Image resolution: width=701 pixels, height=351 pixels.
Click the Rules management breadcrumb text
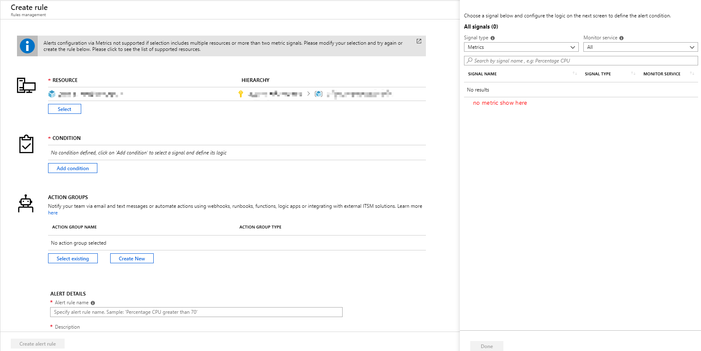[x=28, y=15]
